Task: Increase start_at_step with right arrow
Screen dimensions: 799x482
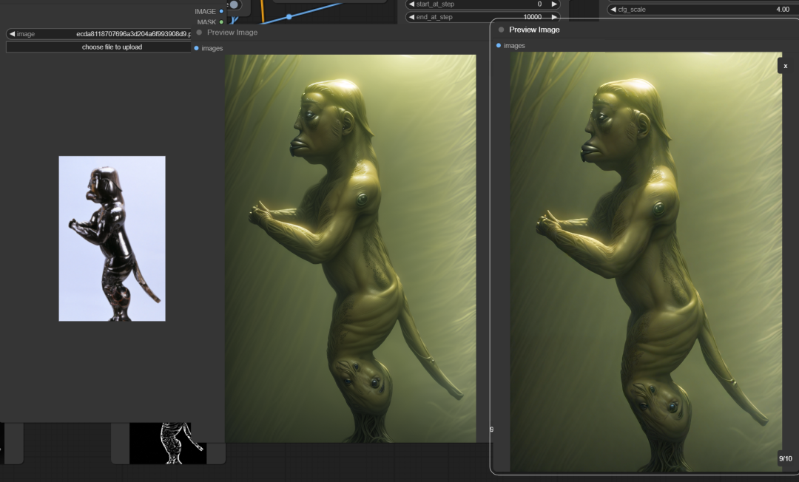Action: (x=554, y=4)
